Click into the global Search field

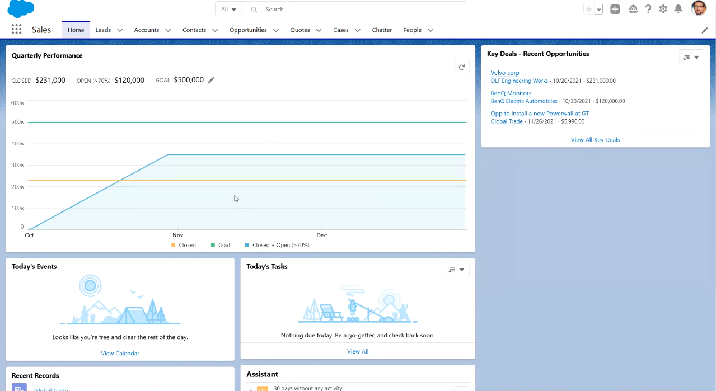(358, 9)
